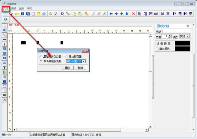This screenshot has height=139, width=197.
Task: Click the red X delete toolbar icon
Action: click(133, 14)
